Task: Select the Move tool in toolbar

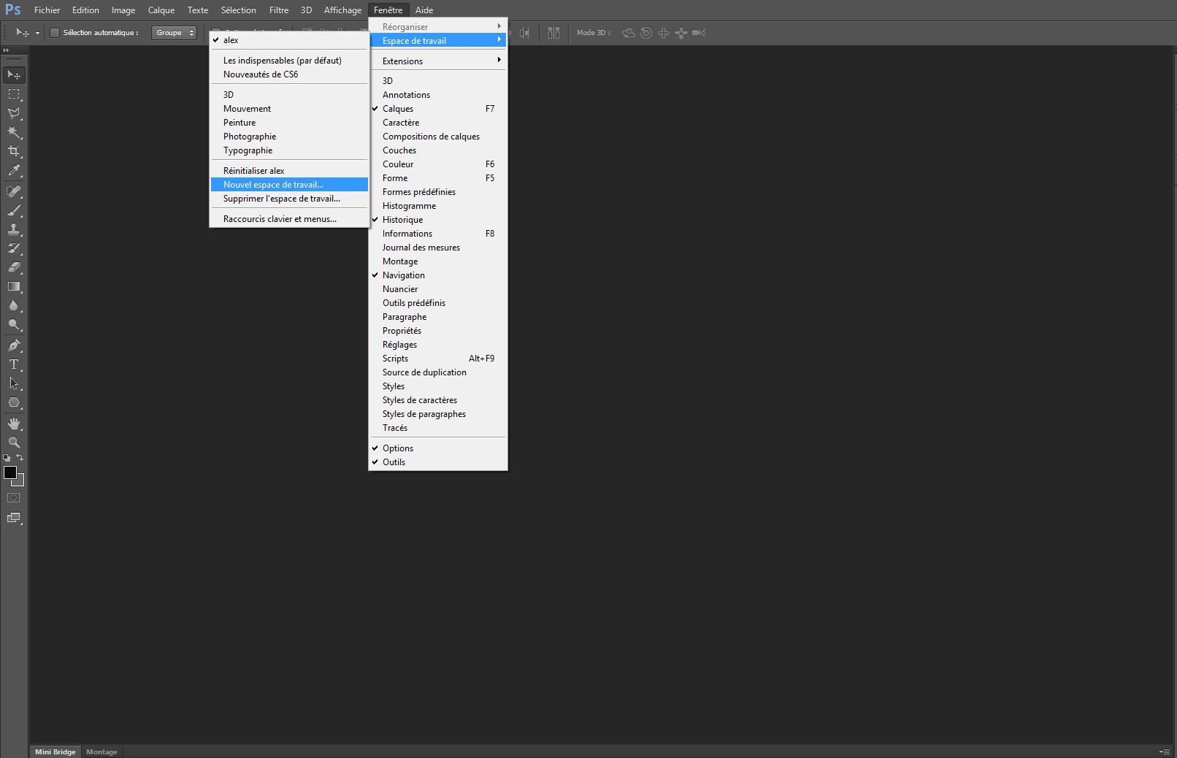Action: pyautogui.click(x=14, y=75)
